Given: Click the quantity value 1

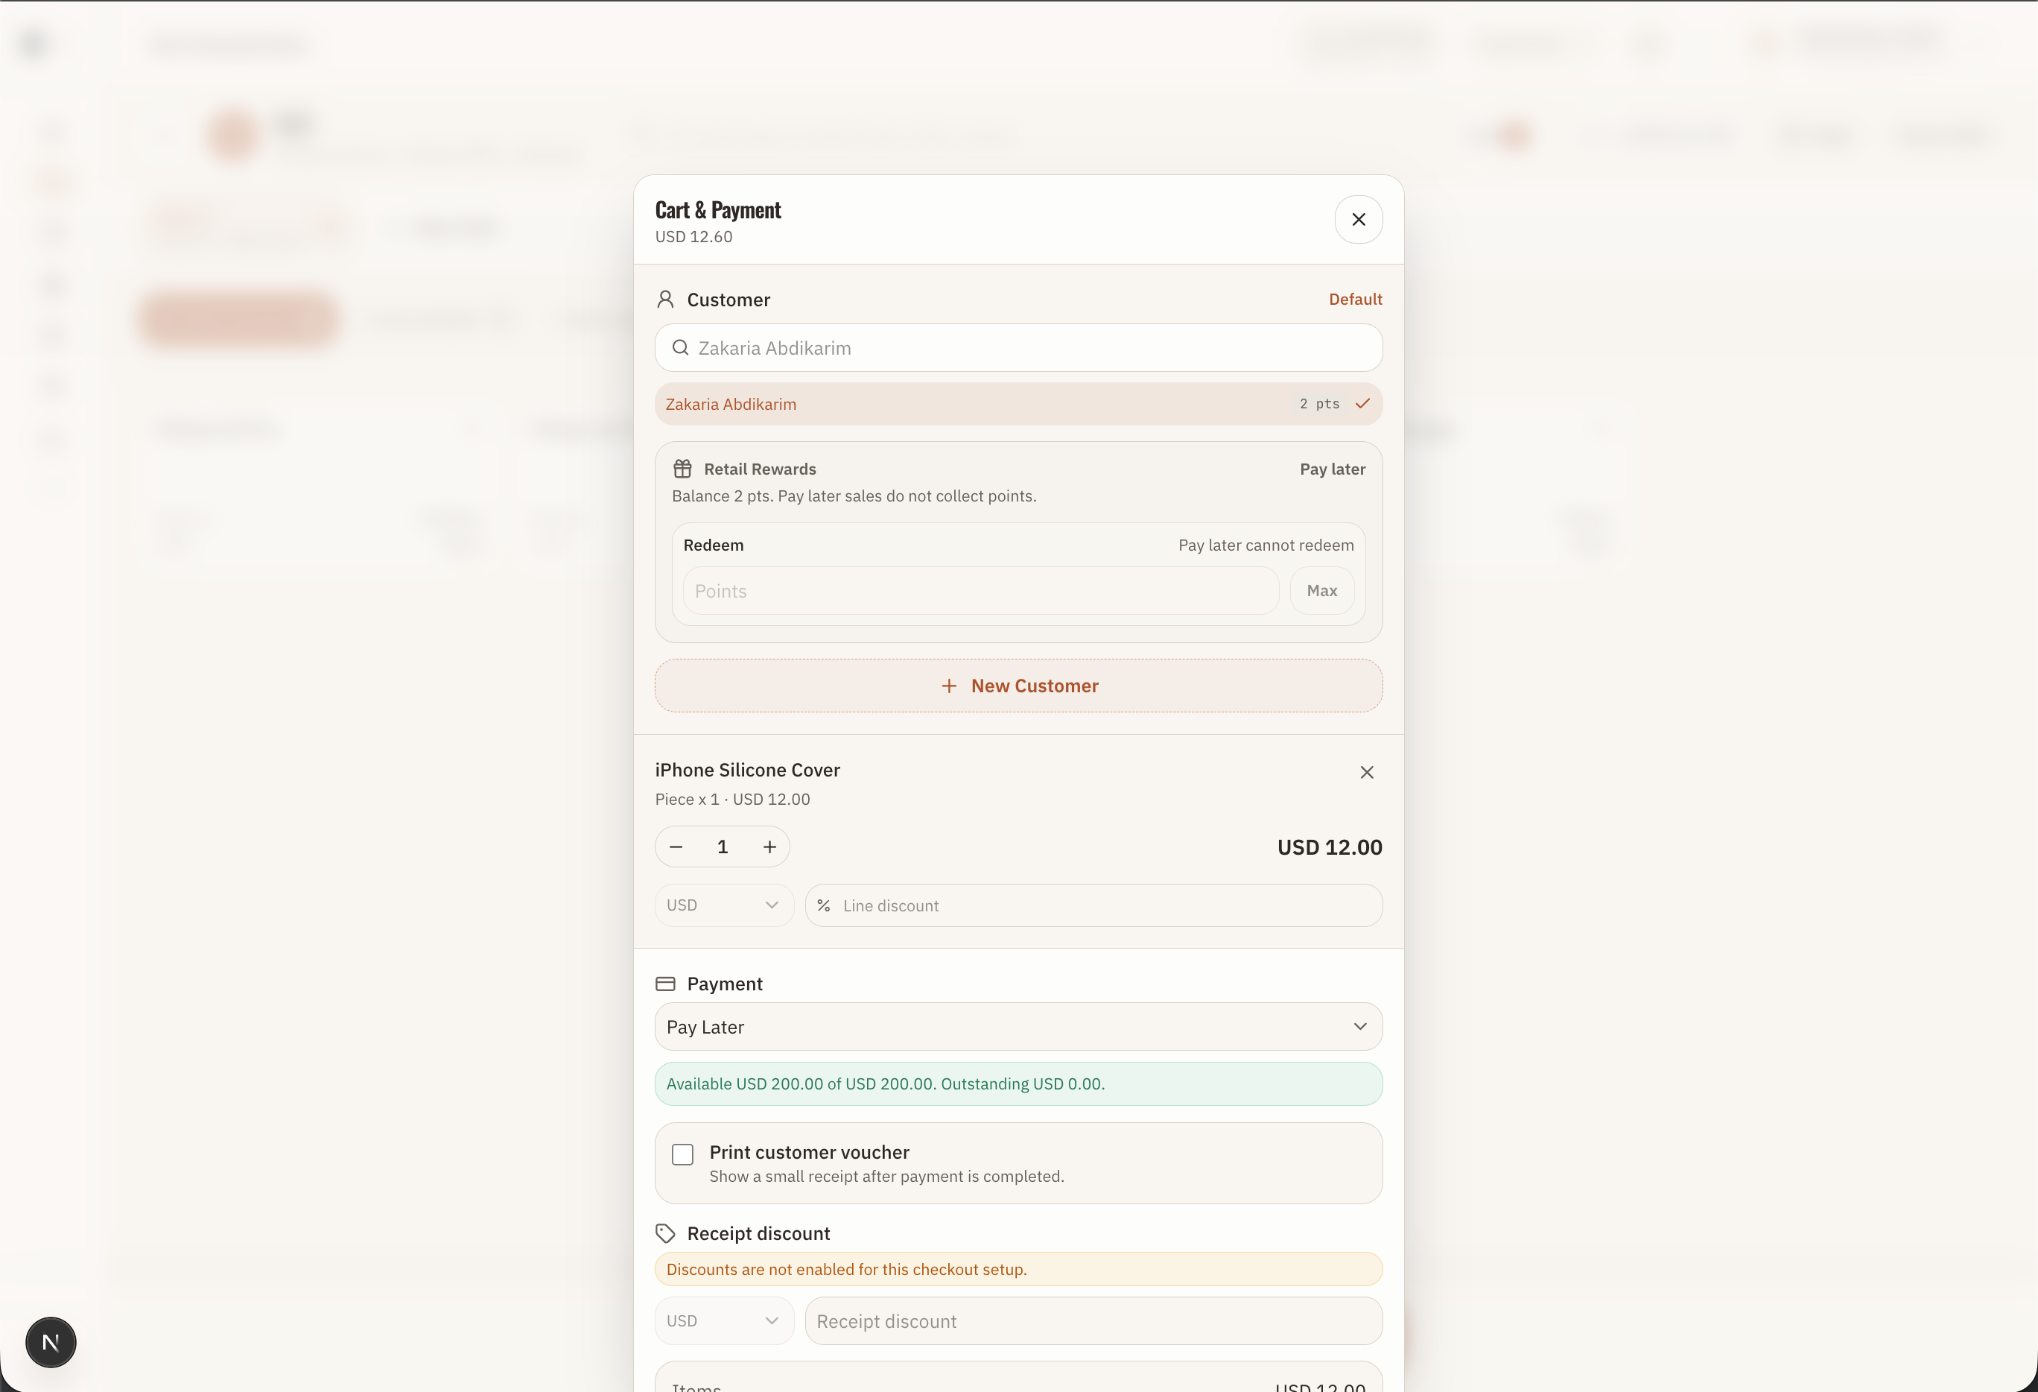Looking at the screenshot, I should point(723,847).
